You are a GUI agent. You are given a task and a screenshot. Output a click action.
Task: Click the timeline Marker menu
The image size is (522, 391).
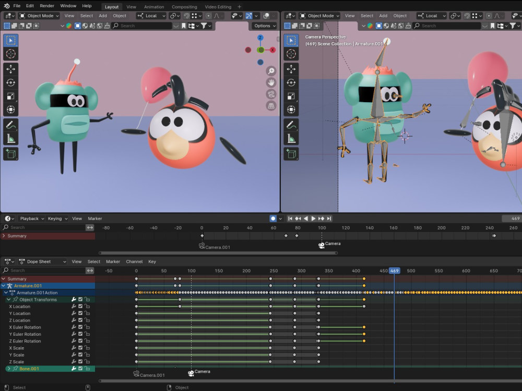(95, 218)
